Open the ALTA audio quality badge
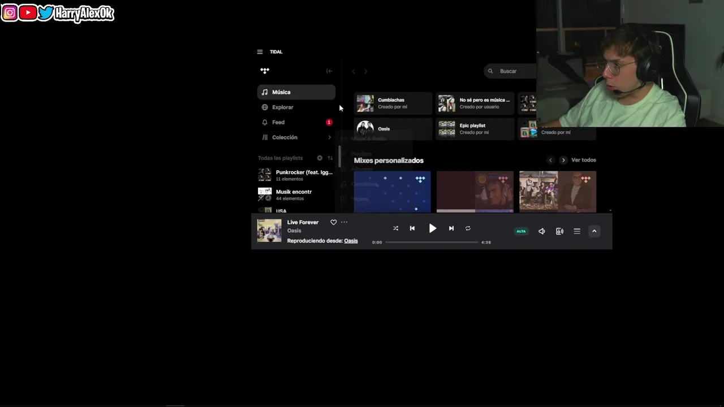Viewport: 724px width, 407px height. [x=521, y=231]
